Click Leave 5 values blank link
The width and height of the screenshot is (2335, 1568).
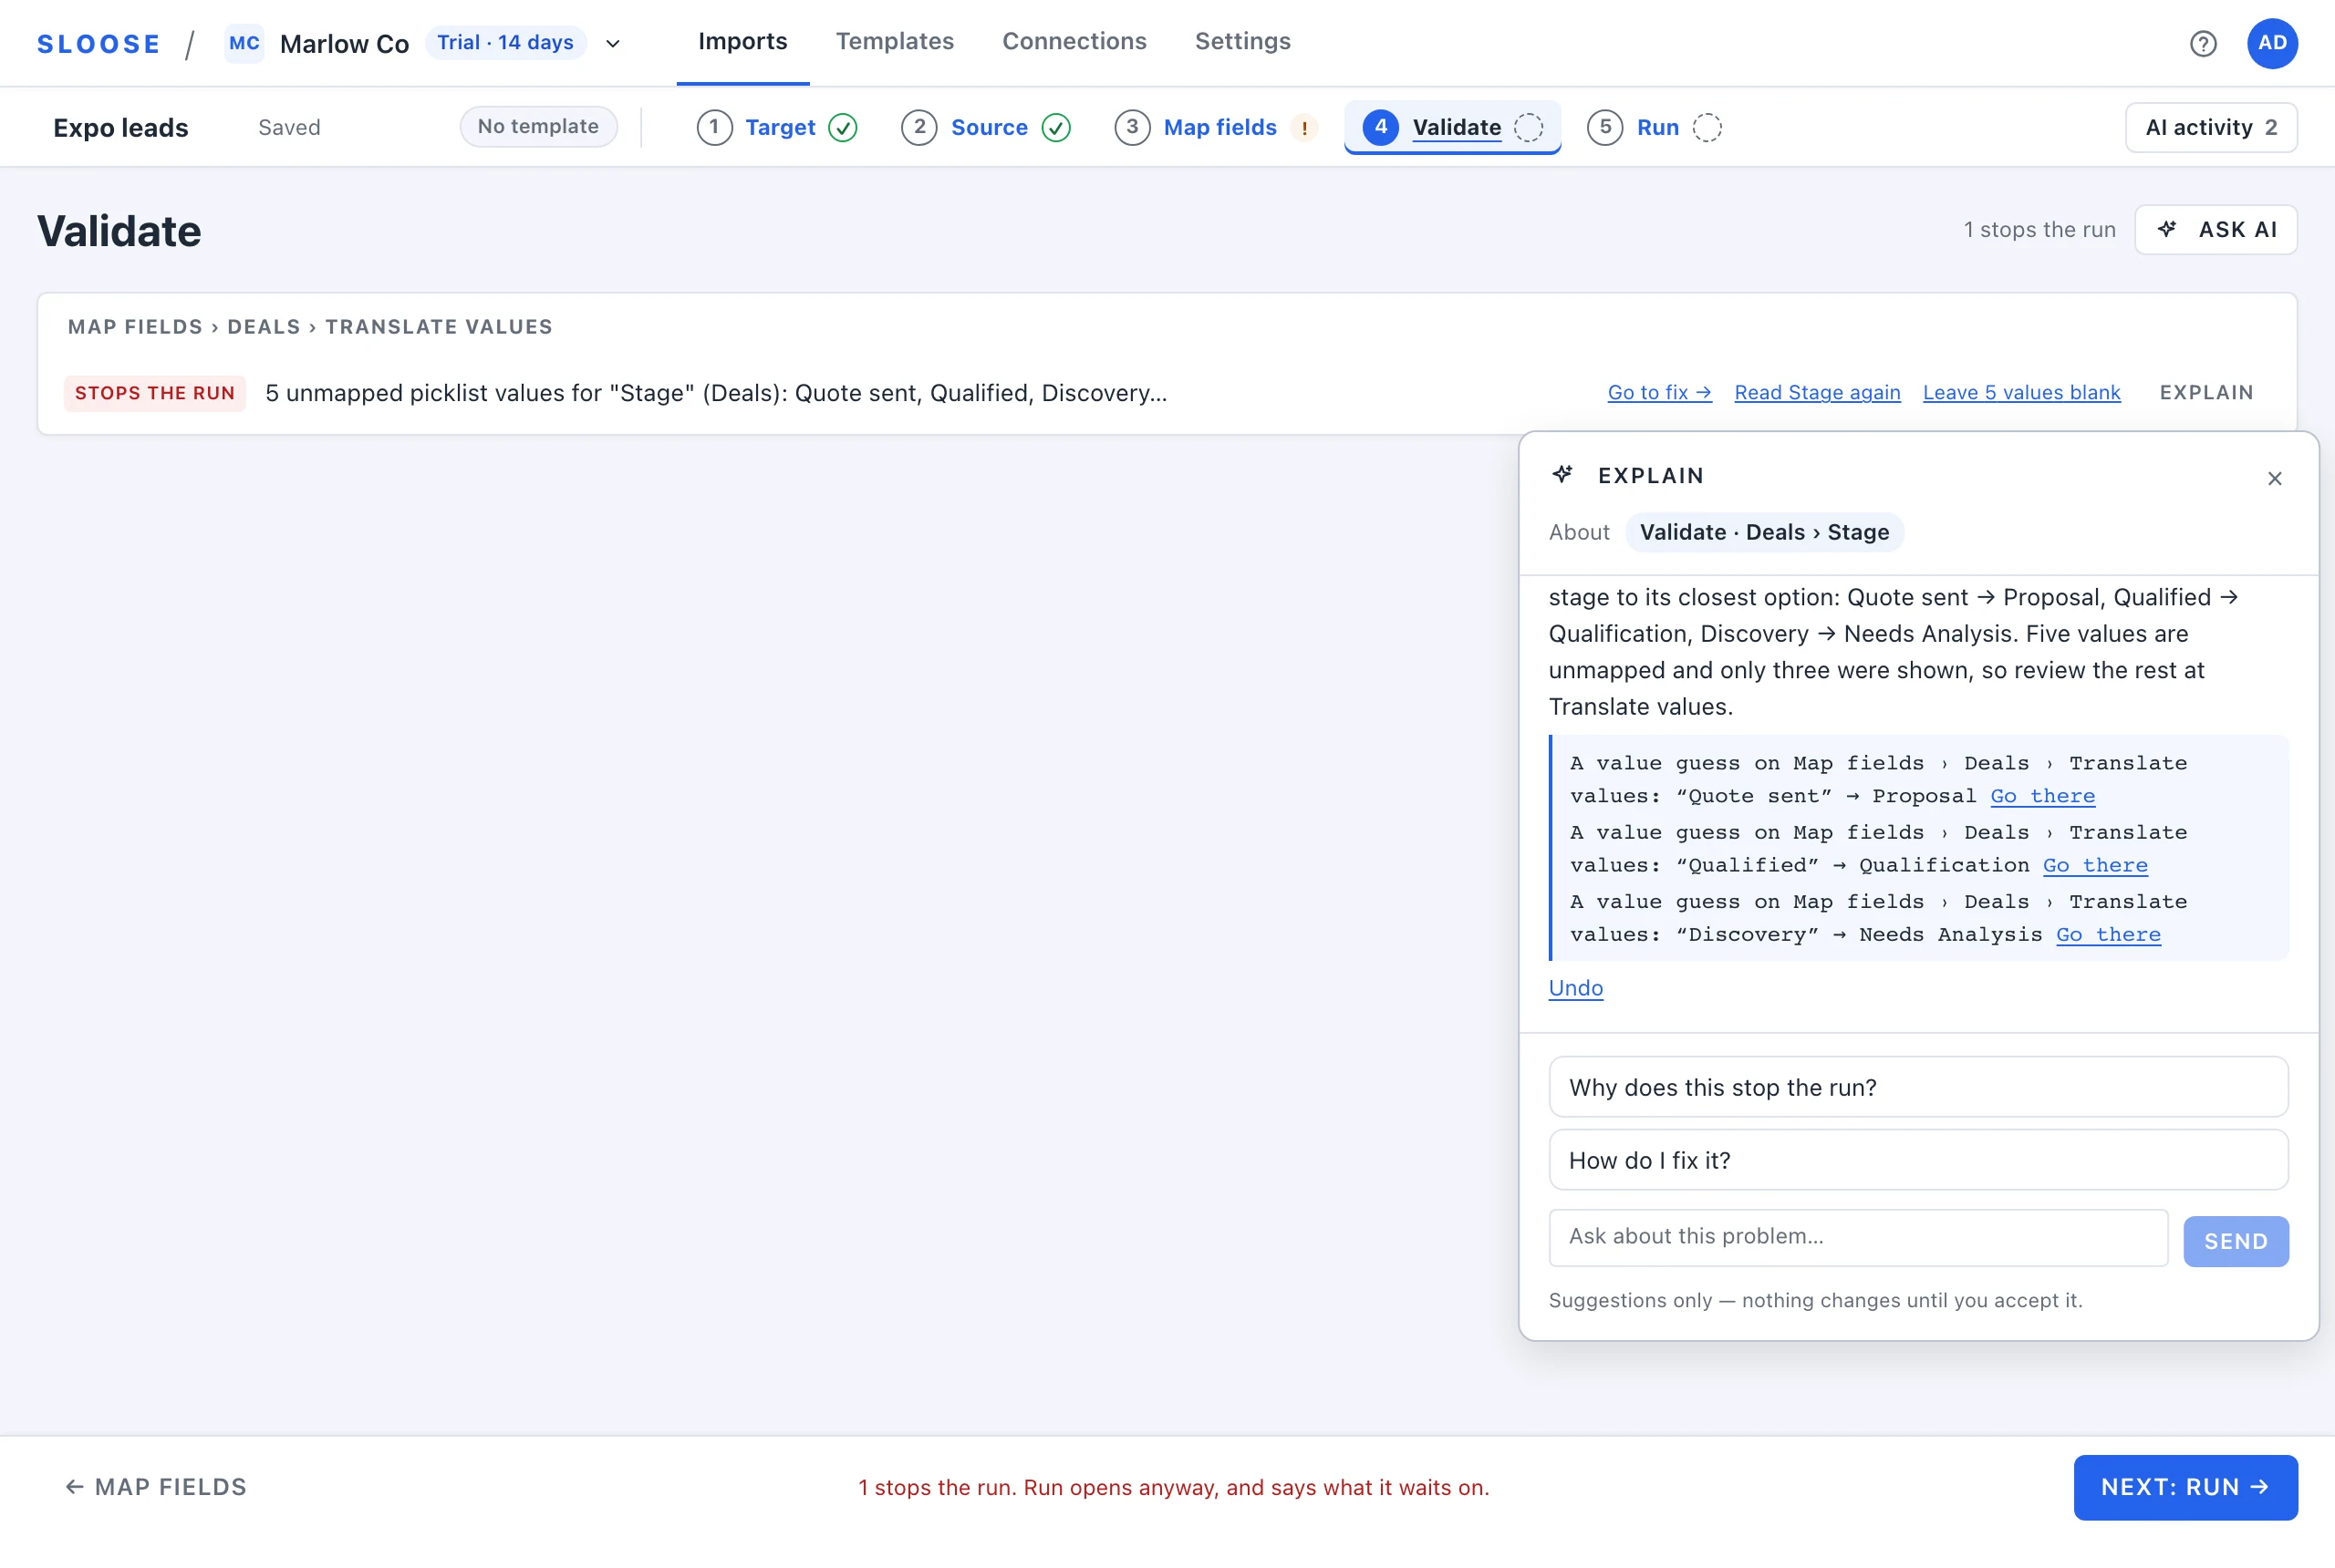2022,393
